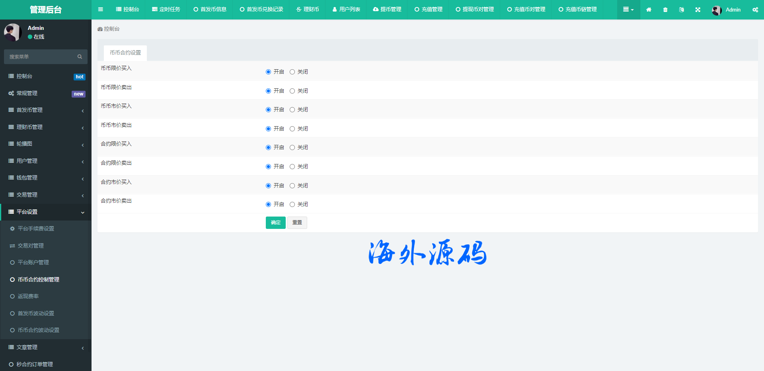Open 平台手续费设置 in the sidebar

coord(36,229)
